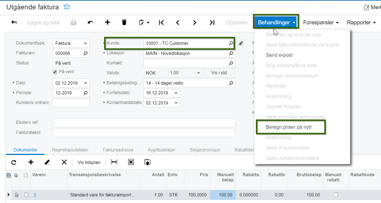The width and height of the screenshot is (381, 203).
Task: Delete invoice using trash icon
Action: [124, 23]
